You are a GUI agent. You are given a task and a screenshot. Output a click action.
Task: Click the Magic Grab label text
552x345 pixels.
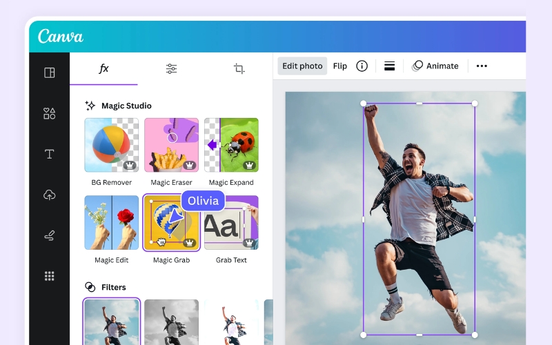[171, 260]
